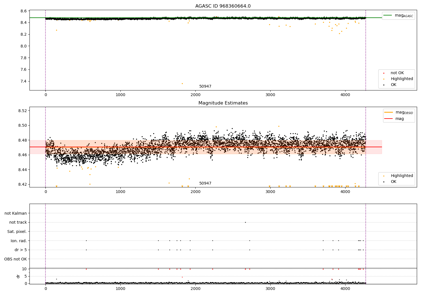Image resolution: width=421 pixels, height=295 pixels.
Task: Click the '8.2' y-axis tick label
Action: coord(24,34)
